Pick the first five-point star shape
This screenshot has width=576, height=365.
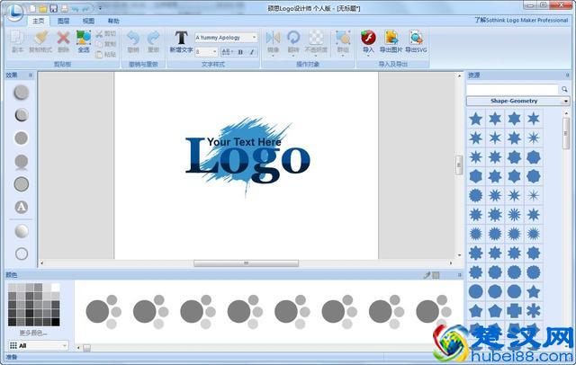tap(476, 119)
